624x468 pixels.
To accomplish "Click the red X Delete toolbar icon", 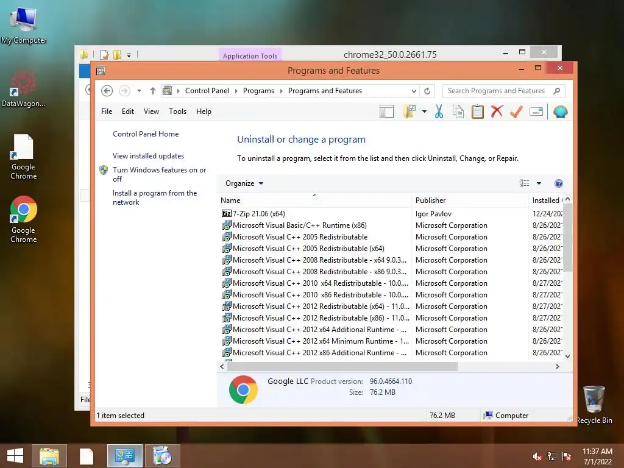I will click(497, 112).
